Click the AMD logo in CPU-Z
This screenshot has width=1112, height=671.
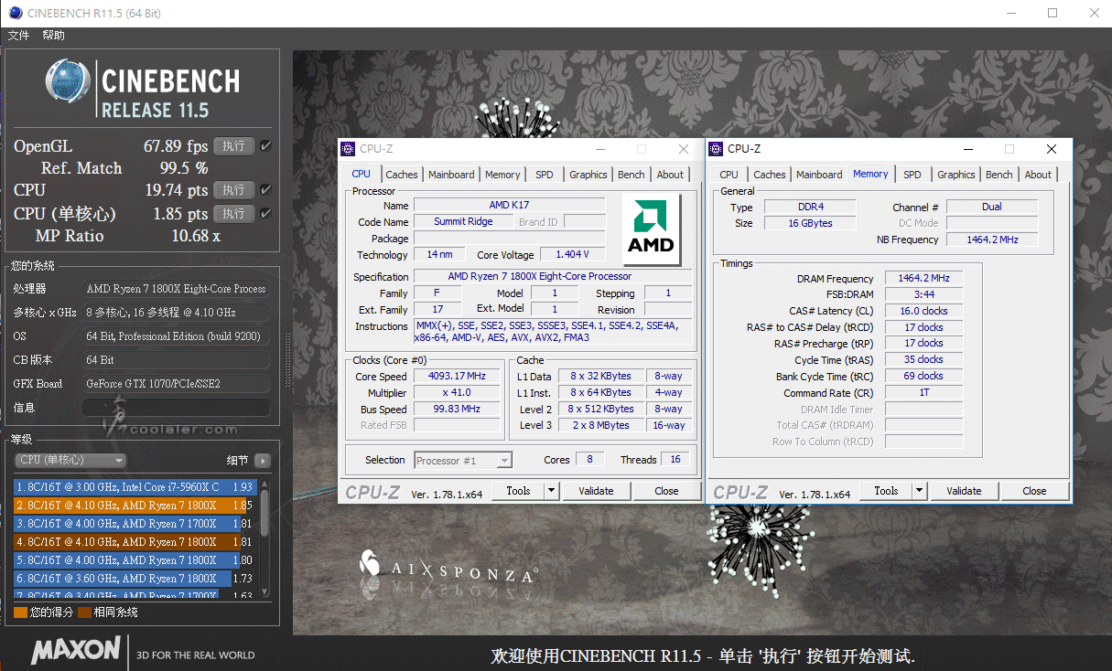pyautogui.click(x=651, y=229)
